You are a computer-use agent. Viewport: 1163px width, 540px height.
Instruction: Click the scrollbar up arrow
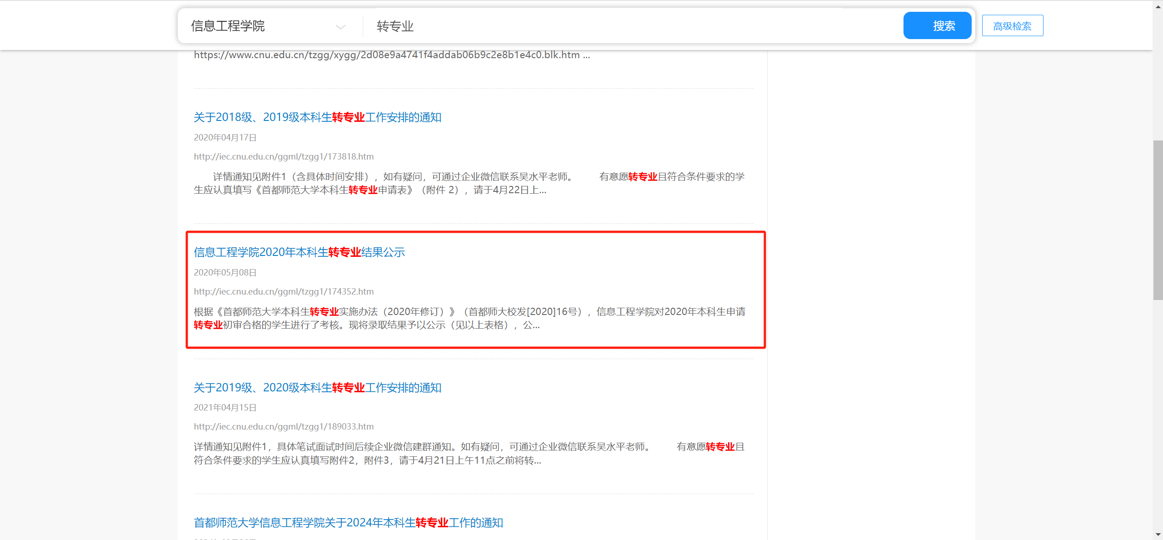tap(1158, 6)
